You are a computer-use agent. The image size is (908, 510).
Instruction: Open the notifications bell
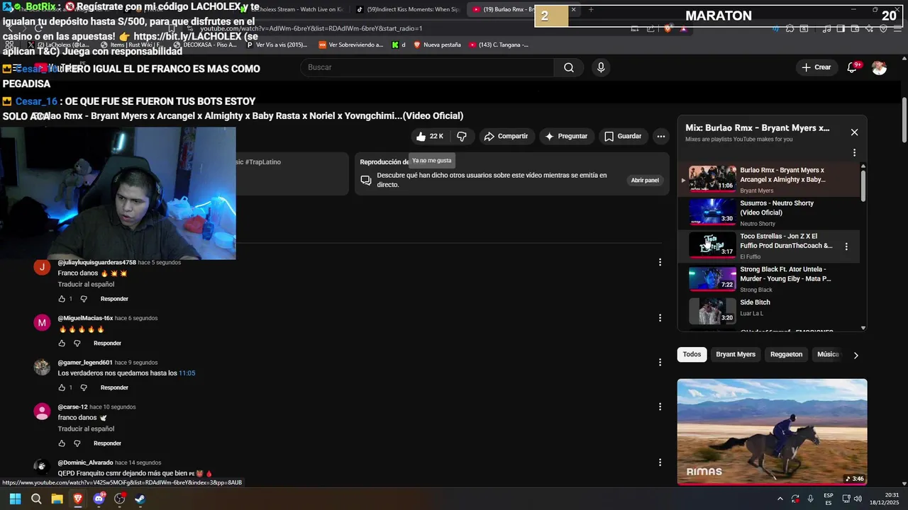[x=853, y=67]
